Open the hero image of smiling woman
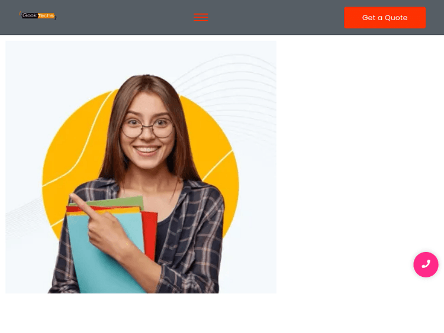The image size is (444, 333). point(141,167)
